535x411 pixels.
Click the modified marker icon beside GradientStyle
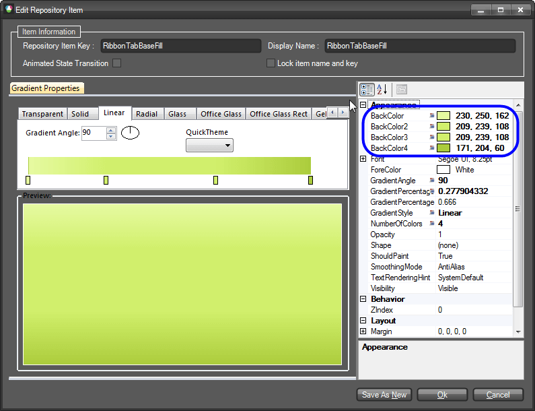pyautogui.click(x=431, y=213)
